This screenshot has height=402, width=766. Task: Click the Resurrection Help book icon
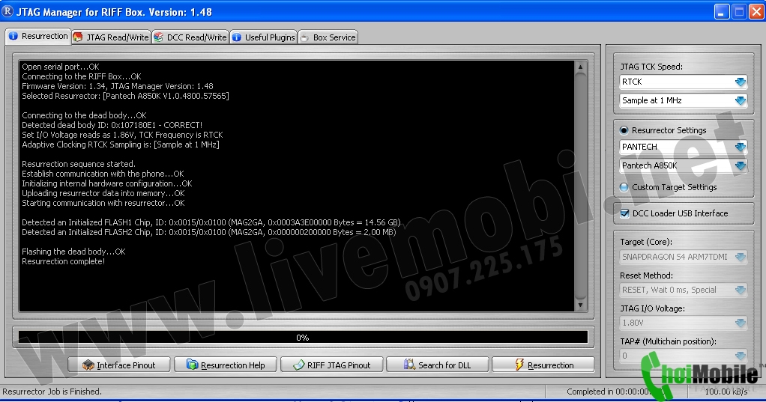[193, 365]
